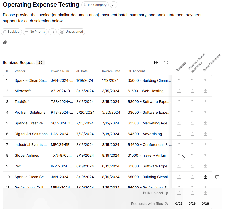Click the 0/26 invoices progress counter

(x=179, y=204)
